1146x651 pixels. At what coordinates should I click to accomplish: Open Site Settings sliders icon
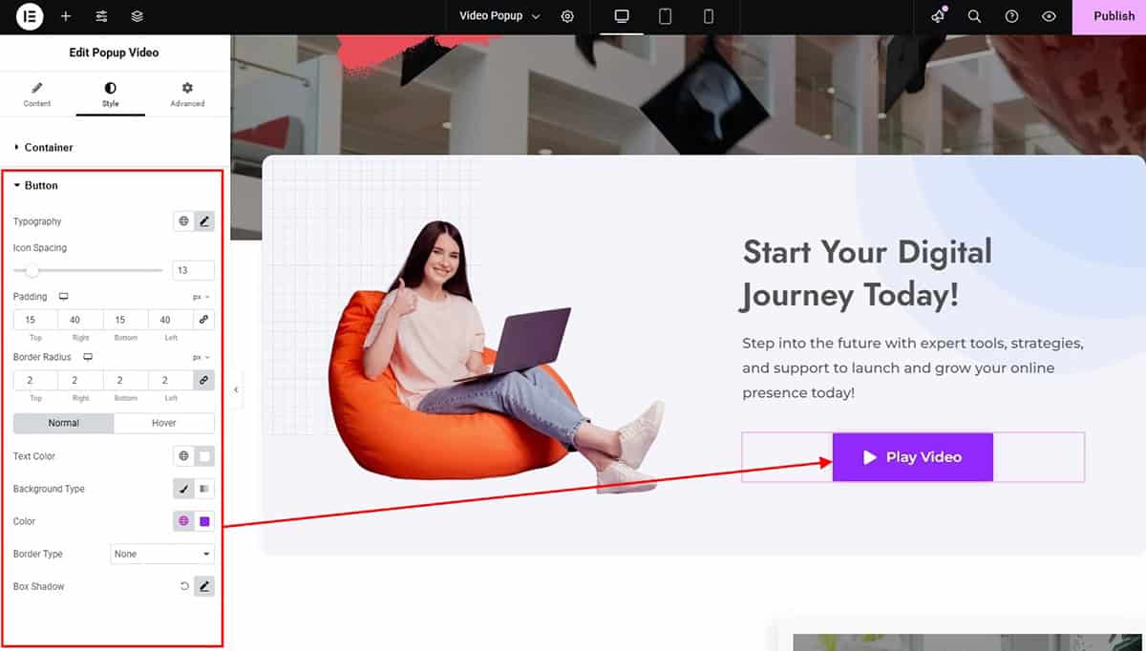coord(101,16)
